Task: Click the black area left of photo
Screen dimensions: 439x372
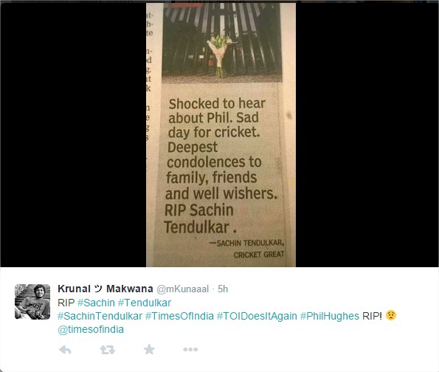Action: (73, 135)
